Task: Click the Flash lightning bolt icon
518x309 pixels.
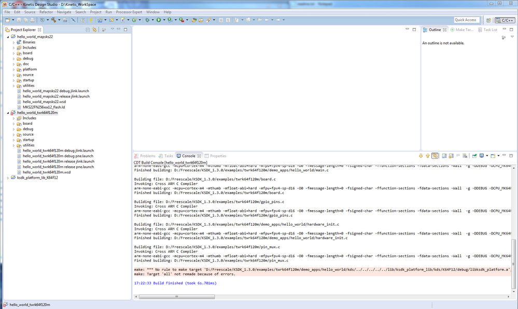Action: (91, 20)
